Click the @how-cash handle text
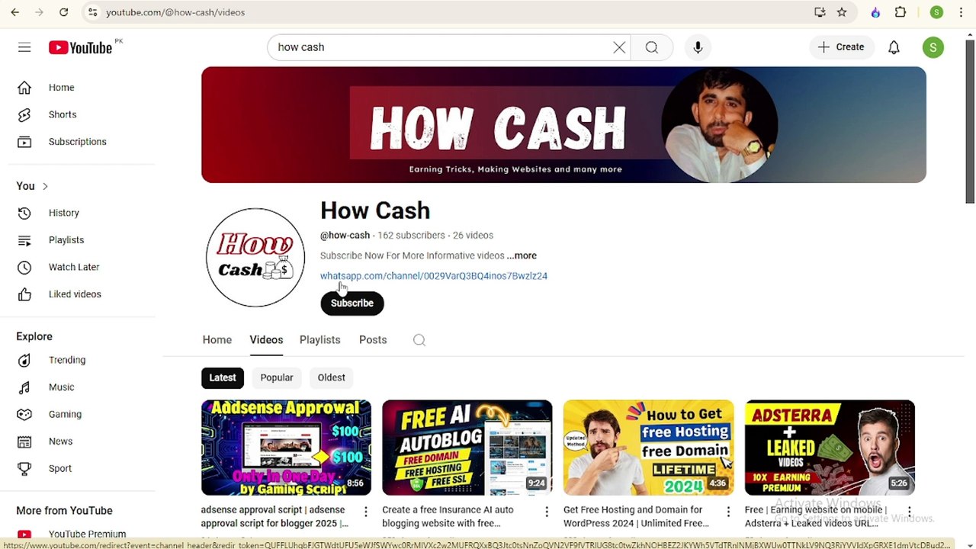This screenshot has height=549, width=976. (345, 236)
